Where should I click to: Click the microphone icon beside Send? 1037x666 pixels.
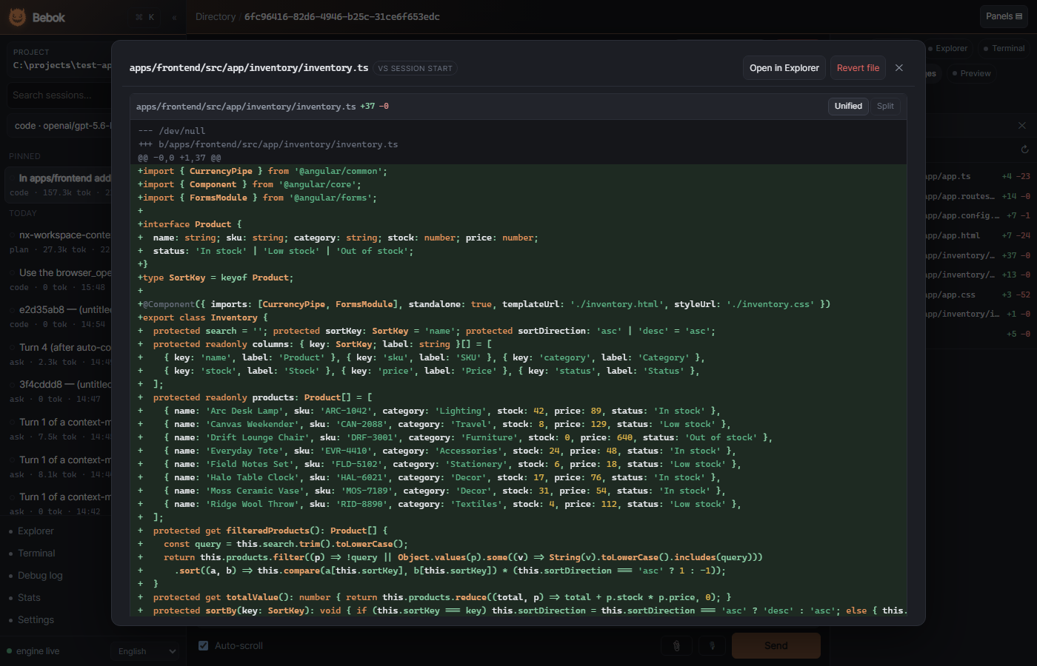[x=712, y=646]
